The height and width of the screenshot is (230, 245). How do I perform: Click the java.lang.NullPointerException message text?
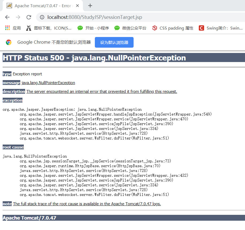coord(48,83)
